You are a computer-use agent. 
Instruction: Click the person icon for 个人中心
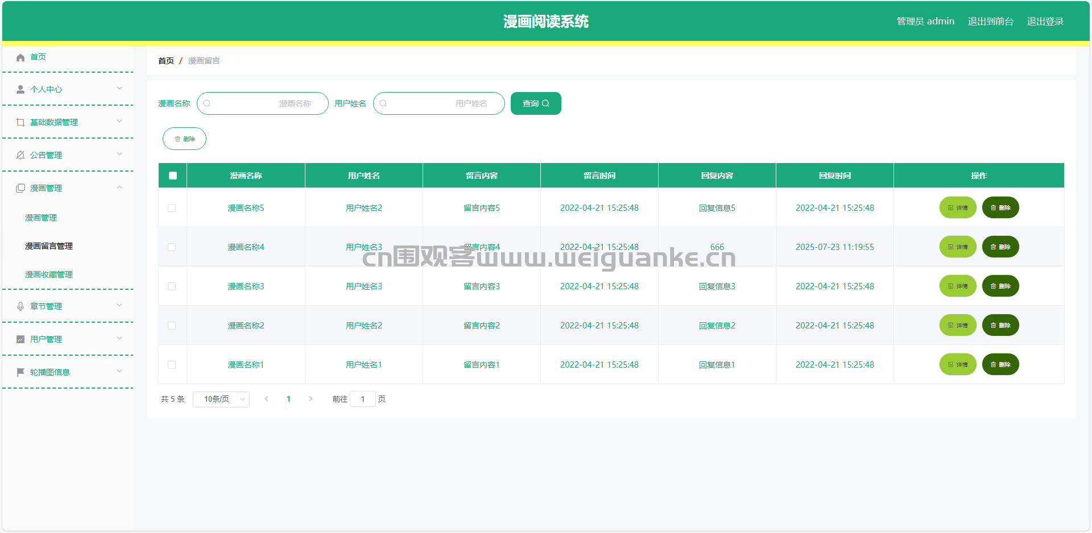pyautogui.click(x=20, y=90)
